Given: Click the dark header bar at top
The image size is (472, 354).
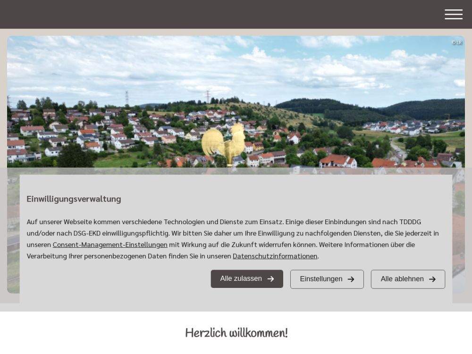Looking at the screenshot, I should (212, 14).
